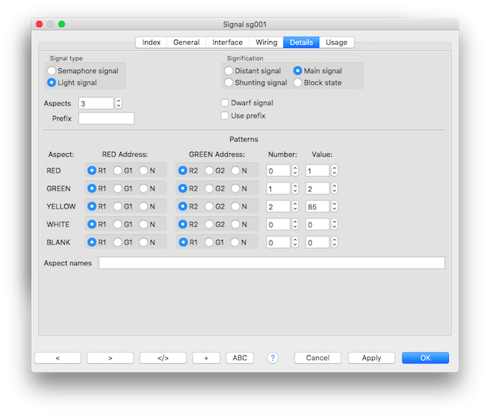Select Semaphore signal type
490x417 pixels.
[x=52, y=71]
